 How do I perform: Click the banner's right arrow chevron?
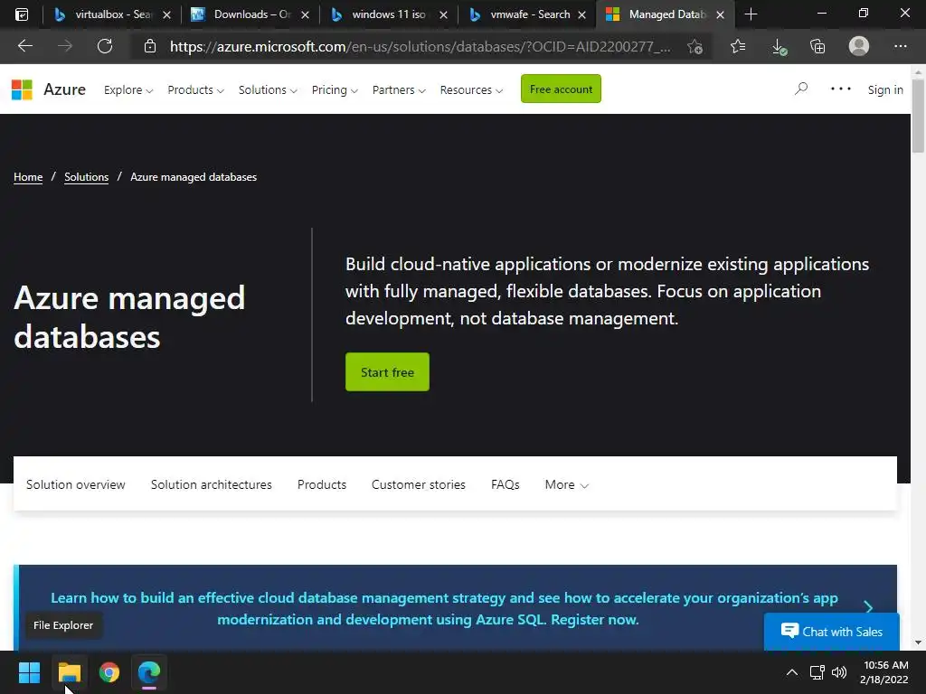coord(868,607)
